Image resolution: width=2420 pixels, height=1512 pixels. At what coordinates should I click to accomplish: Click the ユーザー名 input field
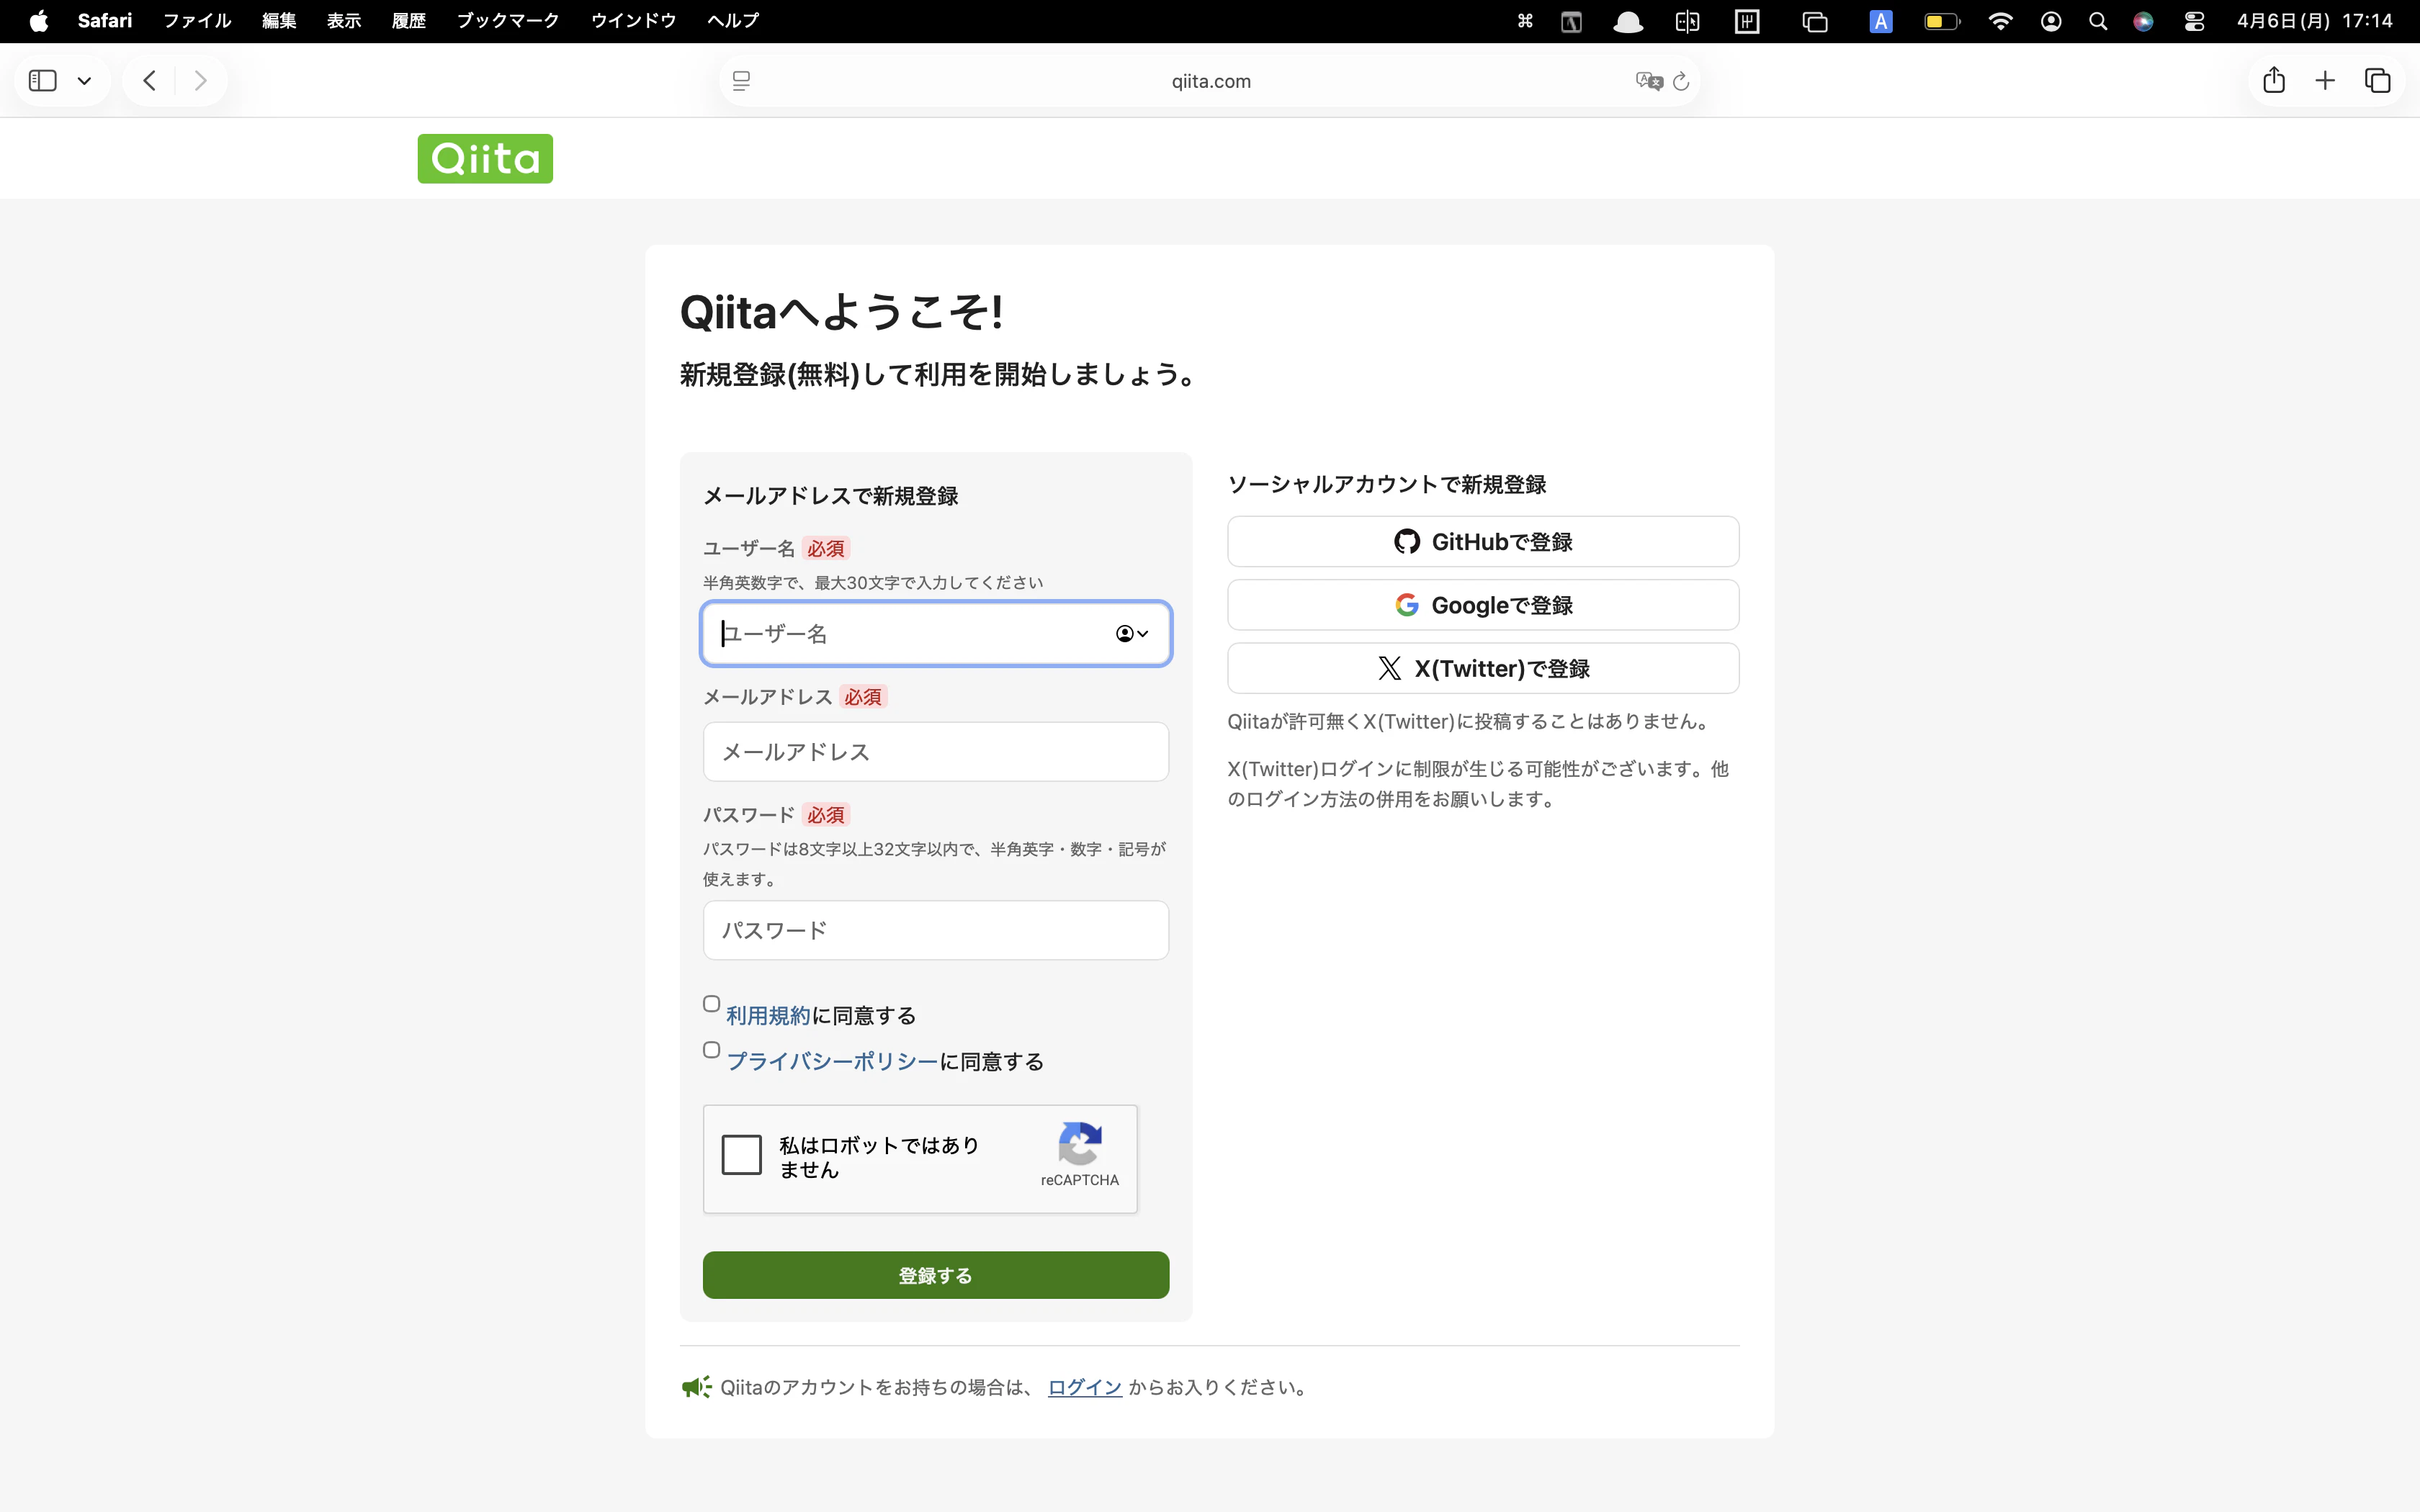click(x=936, y=633)
